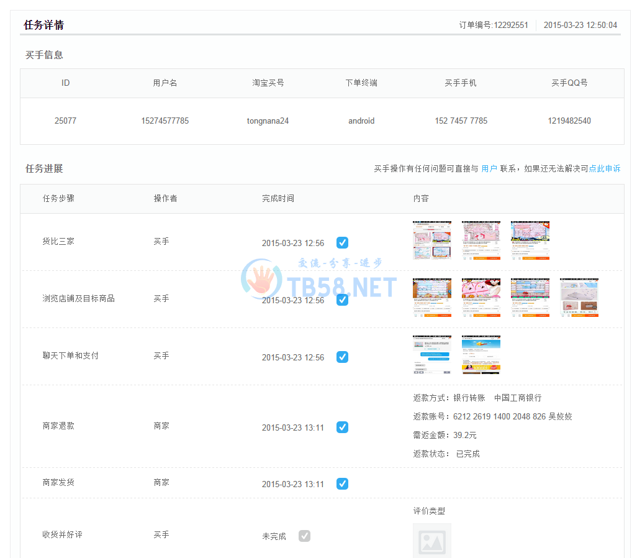Screen dimensions: 632x558
Task: Uncheck the 聊天下单和支付 checkbox
Action: 342,357
